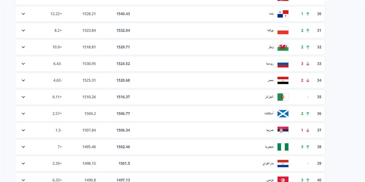
Task: Click the red down arrow in rank 34 row
Action: 308,81
